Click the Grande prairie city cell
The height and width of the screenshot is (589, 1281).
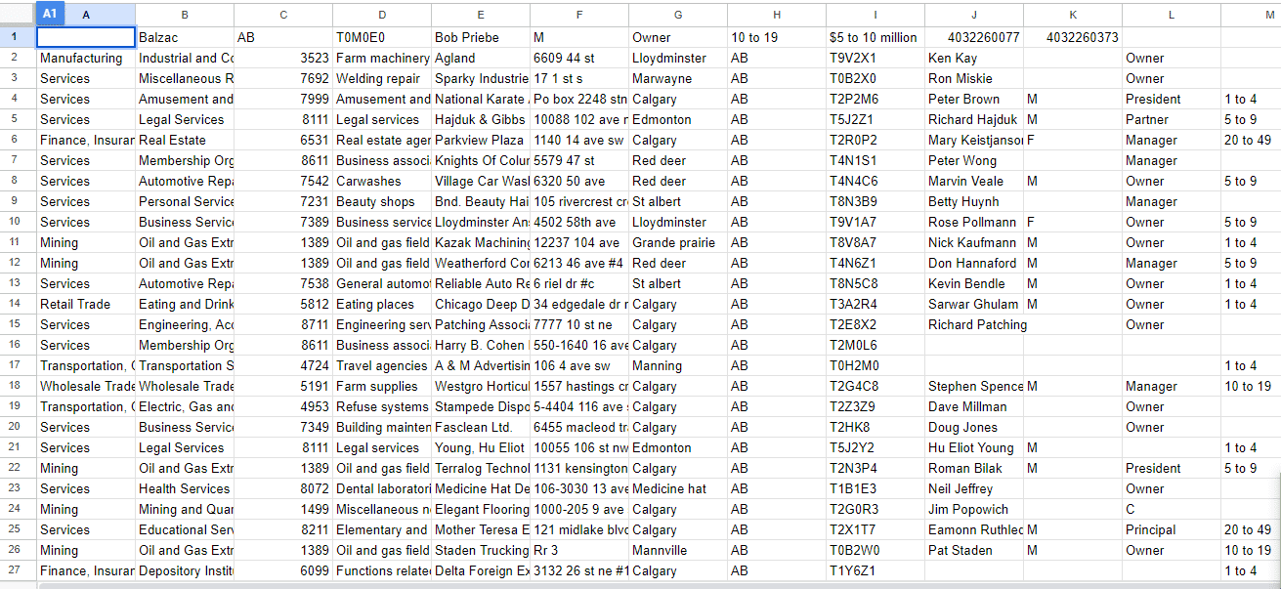tap(678, 242)
